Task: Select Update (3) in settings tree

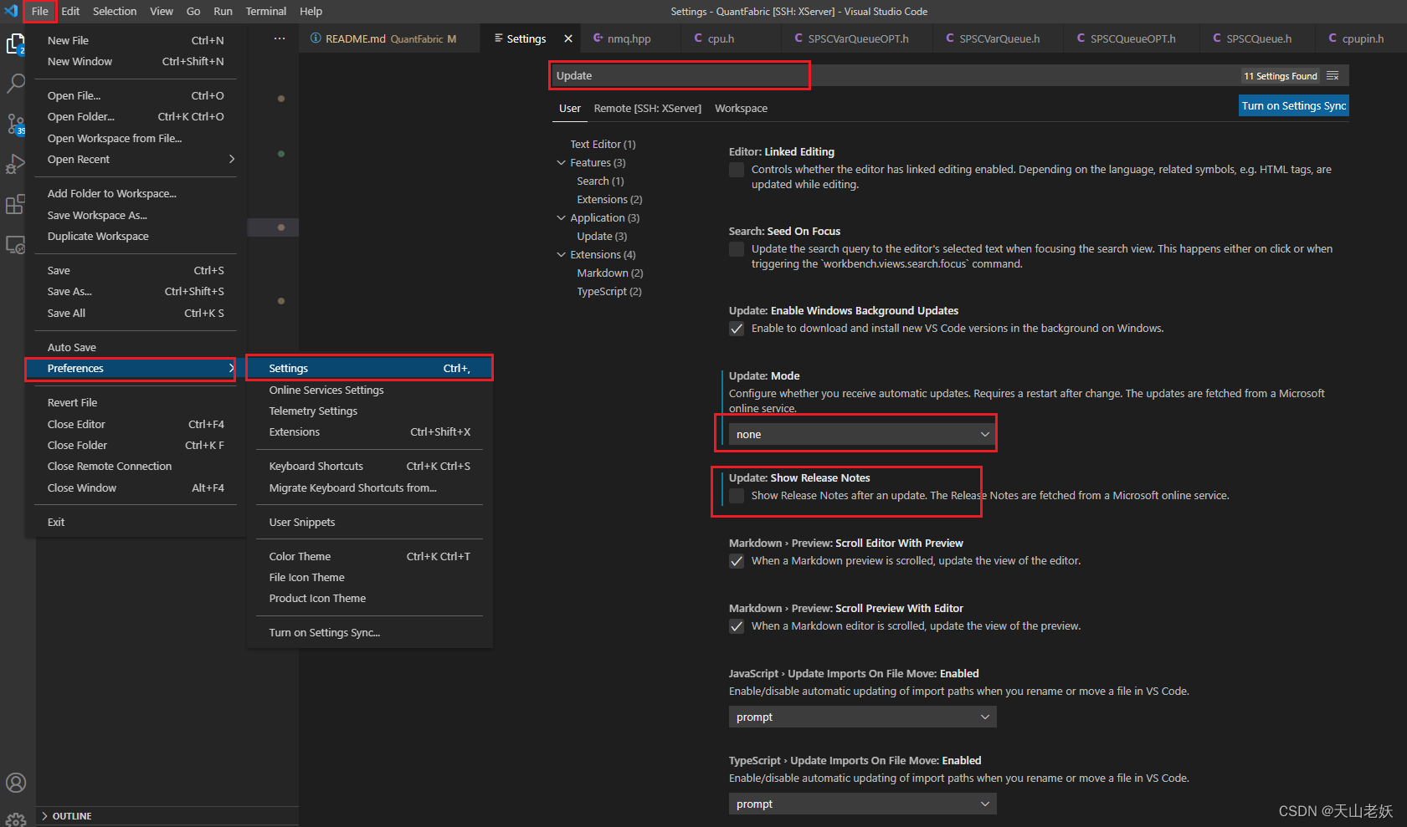Action: [602, 236]
